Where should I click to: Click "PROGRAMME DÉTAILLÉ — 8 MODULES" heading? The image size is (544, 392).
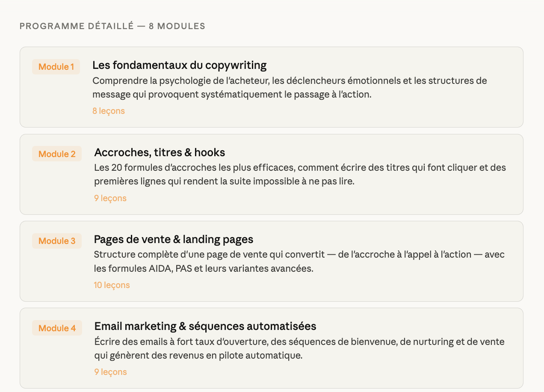coord(112,26)
